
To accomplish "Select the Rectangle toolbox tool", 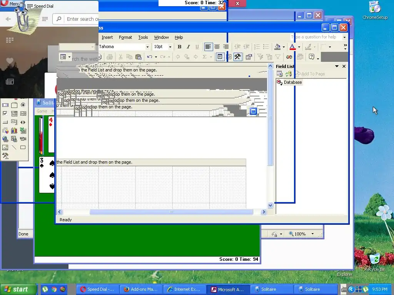I will point(23,147).
